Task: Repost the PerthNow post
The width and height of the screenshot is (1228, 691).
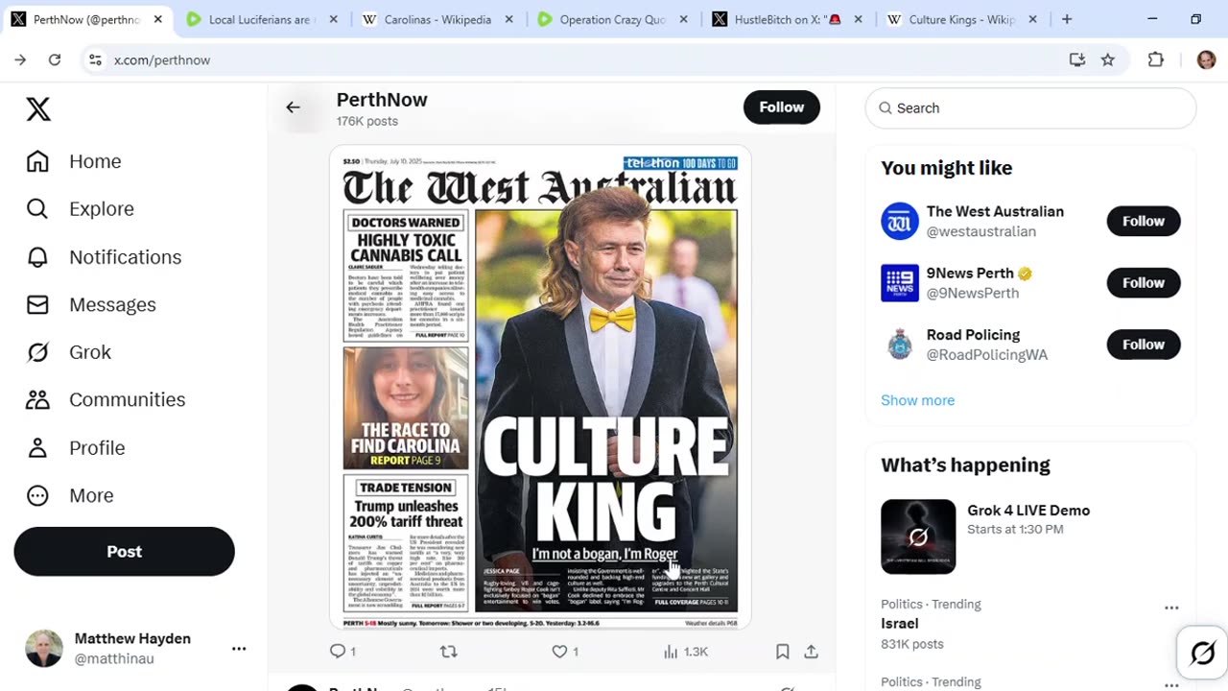Action: coord(448,652)
